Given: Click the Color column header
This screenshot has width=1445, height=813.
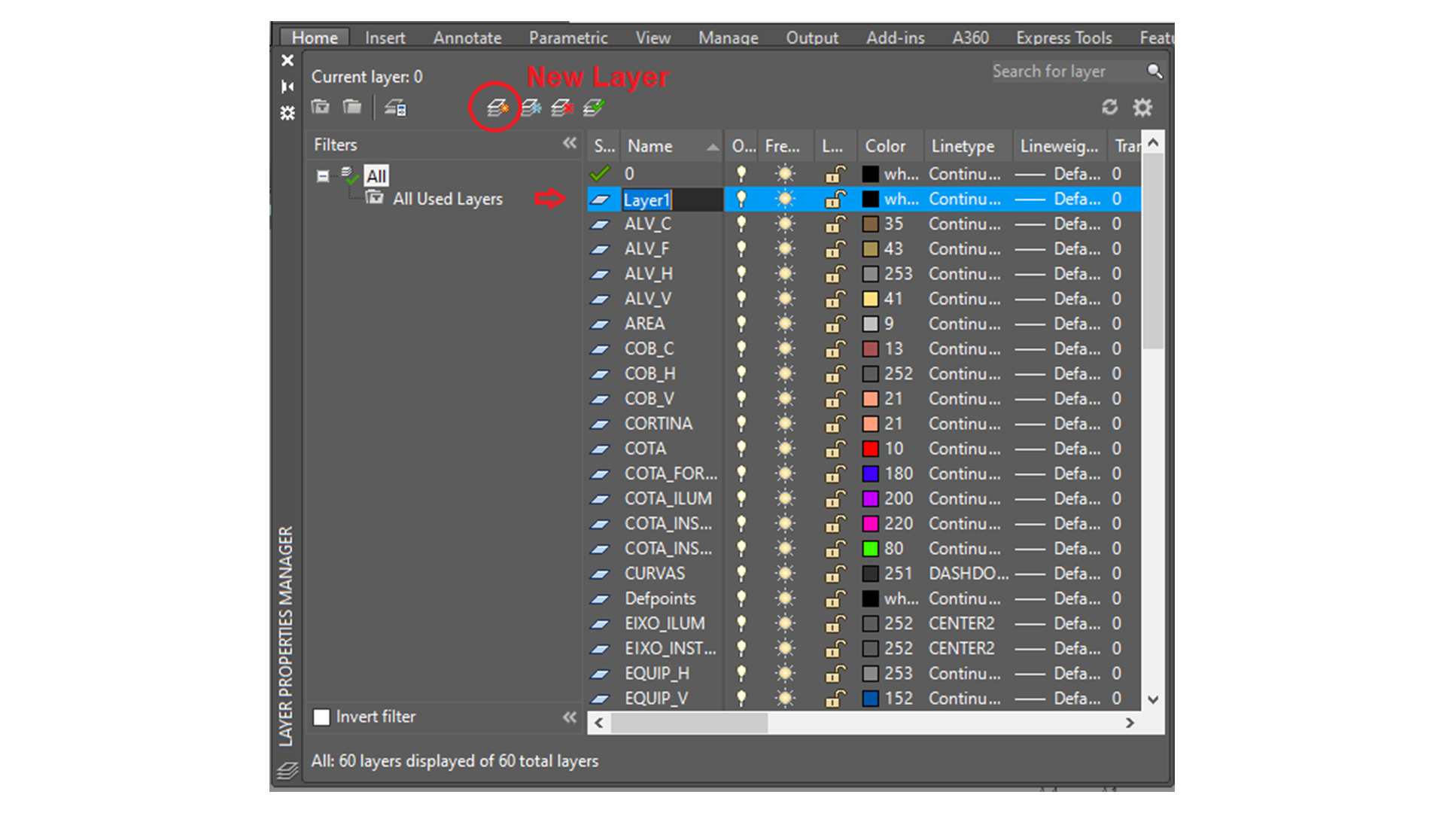Looking at the screenshot, I should tap(890, 146).
